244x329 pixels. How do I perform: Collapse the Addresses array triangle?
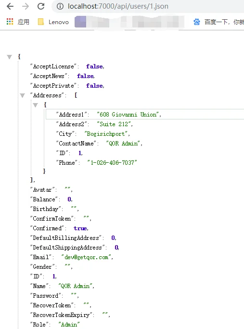pyautogui.click(x=23, y=96)
